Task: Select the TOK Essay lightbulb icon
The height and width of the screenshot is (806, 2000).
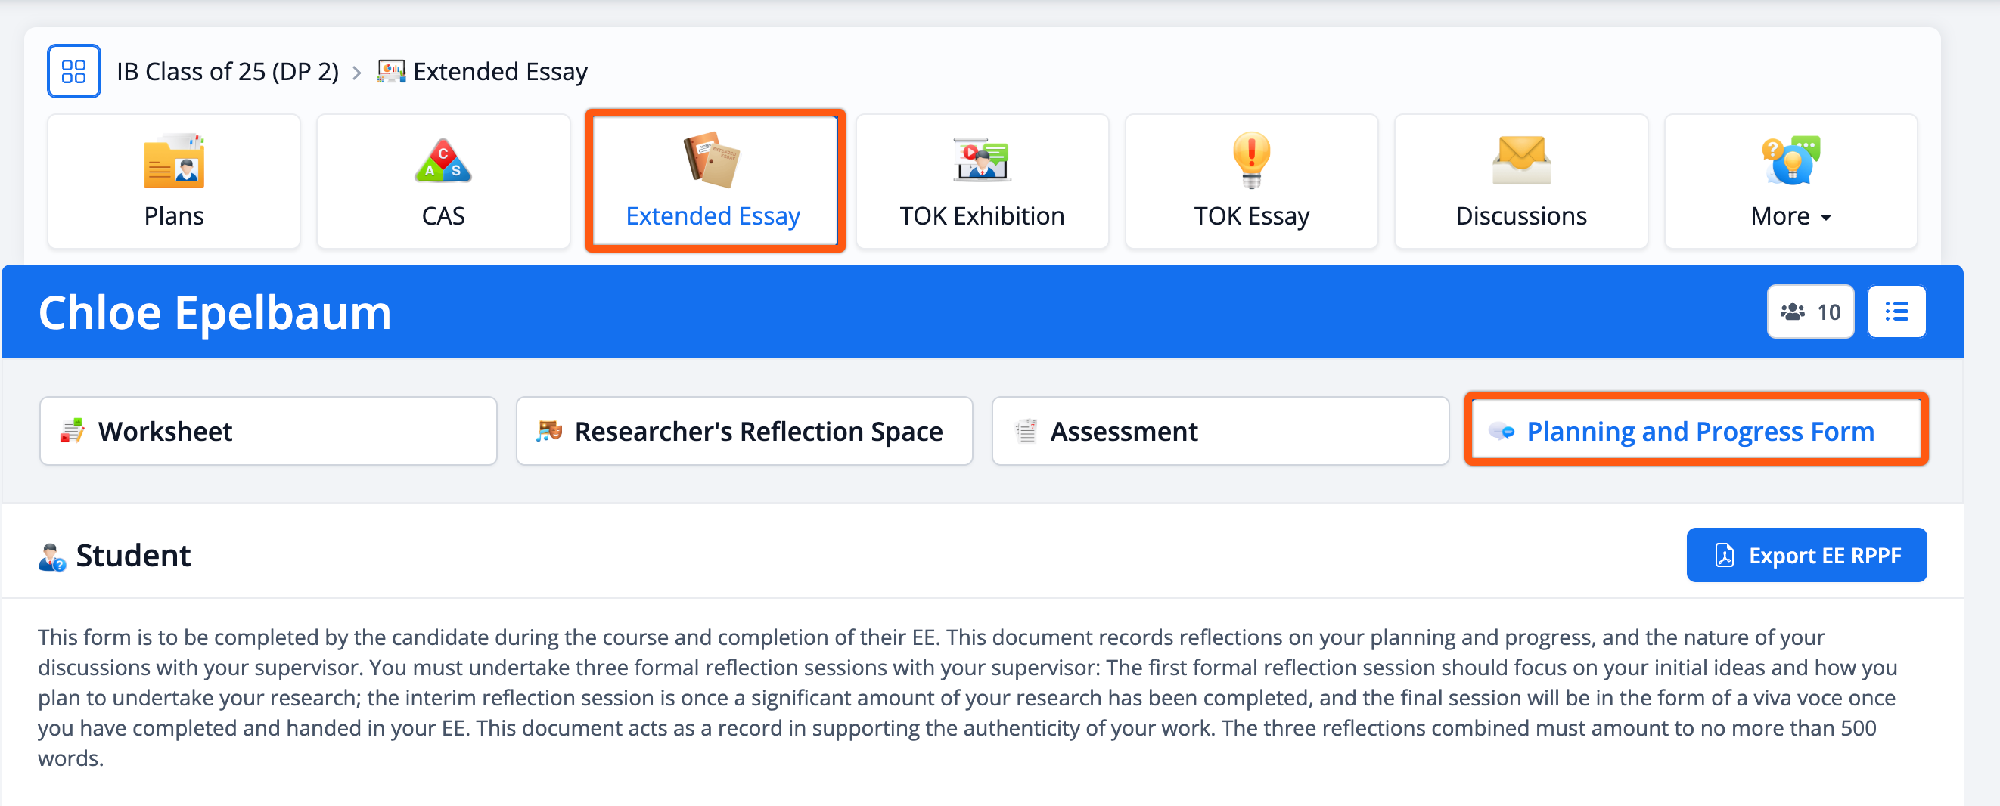Action: [1251, 160]
